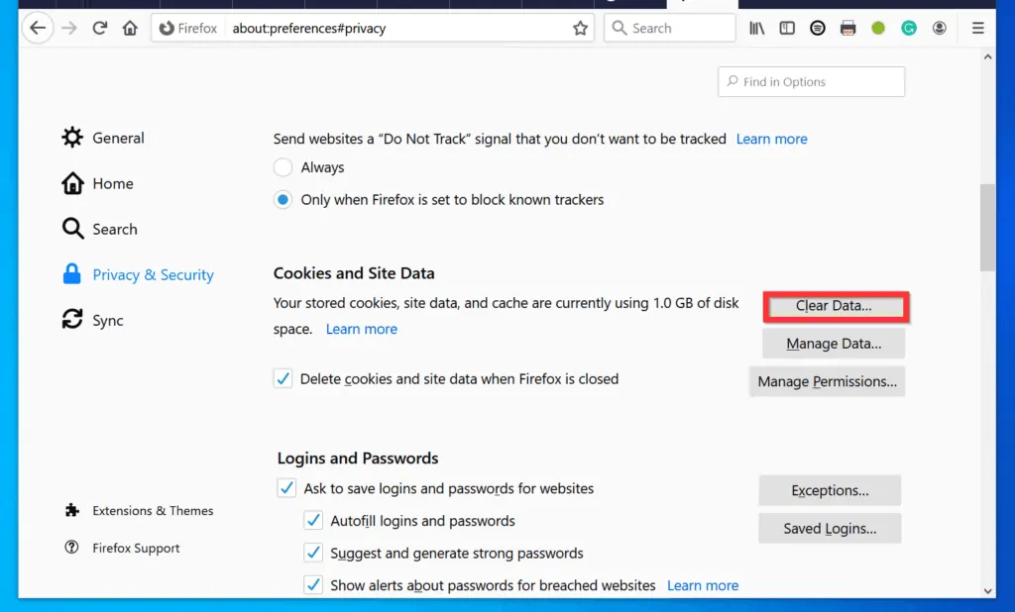Open the Library toolbar icon
This screenshot has width=1015, height=612.
click(x=756, y=29)
